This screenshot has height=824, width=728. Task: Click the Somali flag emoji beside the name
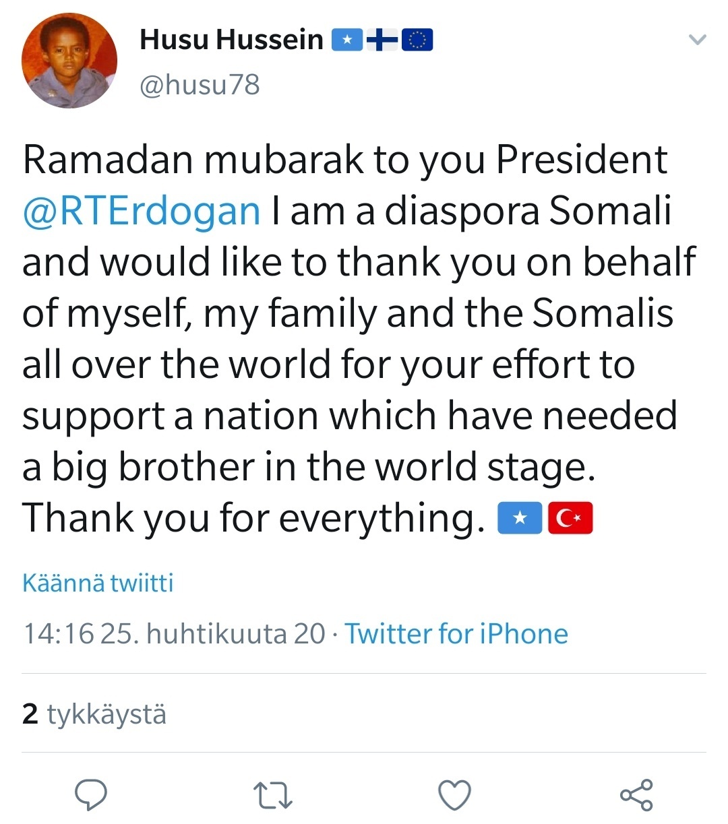pos(347,41)
